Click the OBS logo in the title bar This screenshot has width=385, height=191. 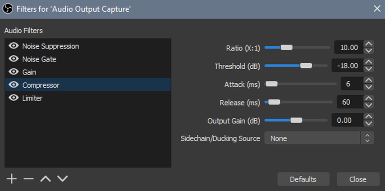pyautogui.click(x=8, y=9)
